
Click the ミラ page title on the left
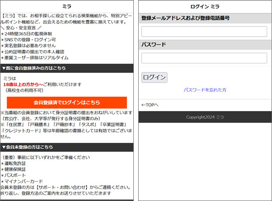[x=66, y=6]
